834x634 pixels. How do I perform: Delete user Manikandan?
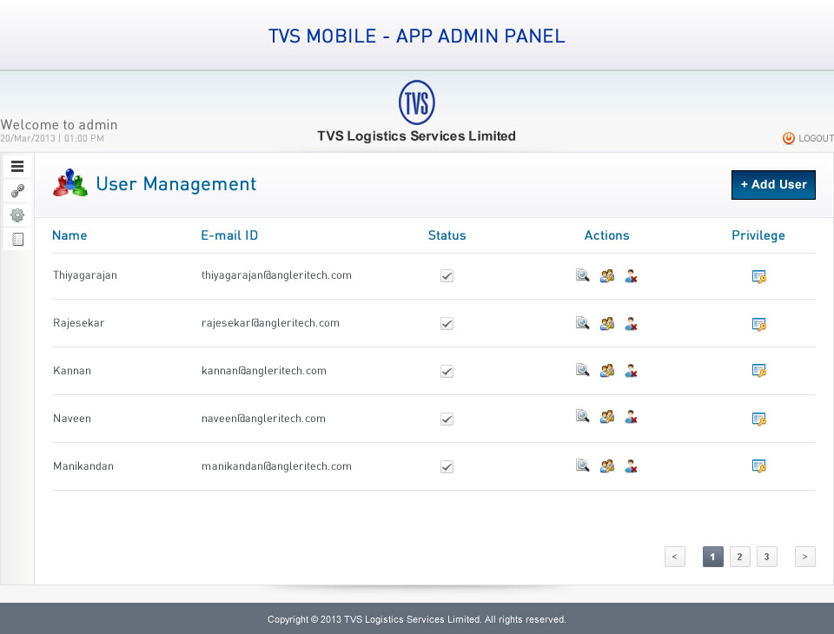click(x=631, y=466)
